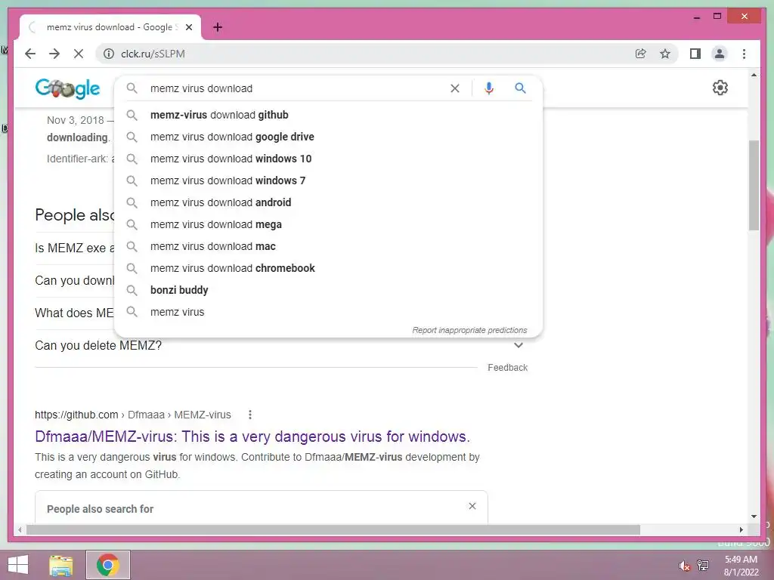
Task: Choose suggestion memz virus download android
Action: pyautogui.click(x=328, y=202)
